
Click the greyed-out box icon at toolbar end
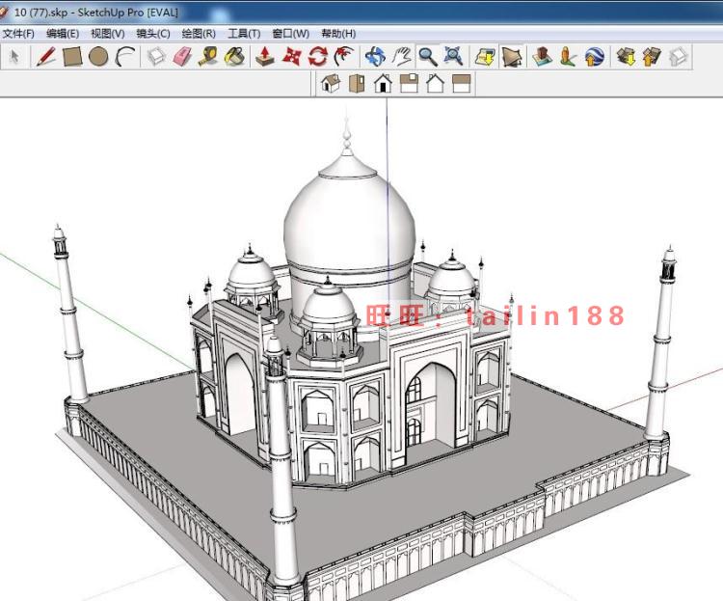678,57
